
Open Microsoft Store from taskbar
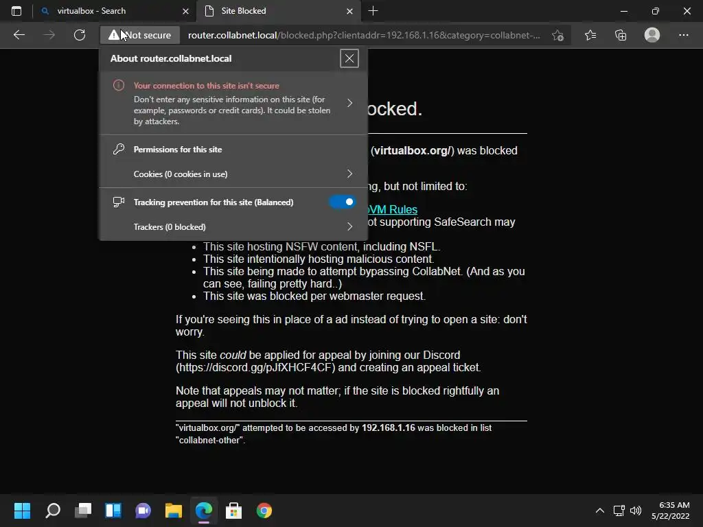233,511
